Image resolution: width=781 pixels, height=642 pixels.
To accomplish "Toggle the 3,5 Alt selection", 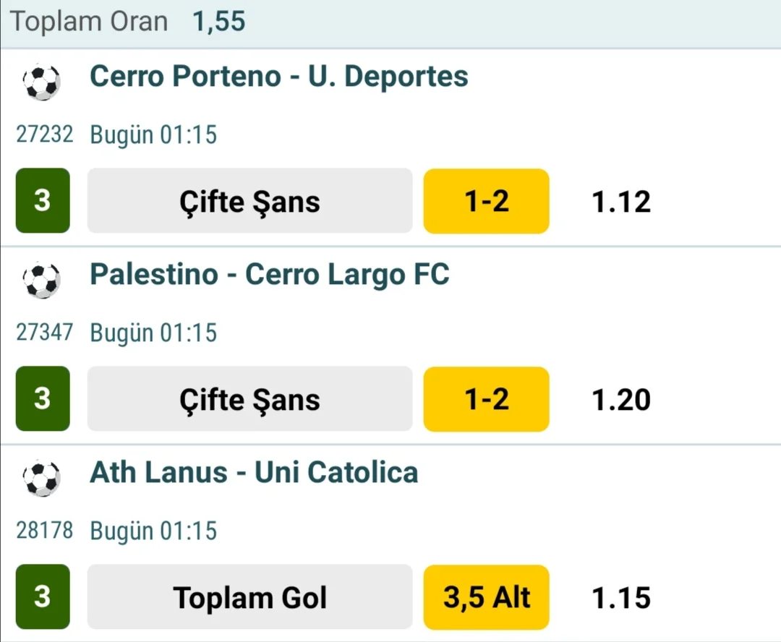I will click(486, 597).
